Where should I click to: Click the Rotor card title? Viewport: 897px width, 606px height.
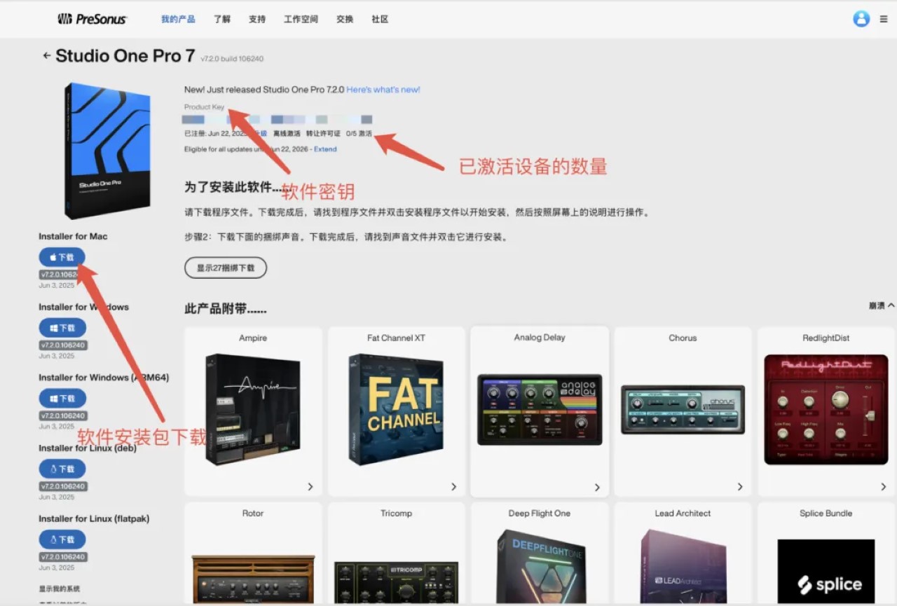click(x=253, y=514)
